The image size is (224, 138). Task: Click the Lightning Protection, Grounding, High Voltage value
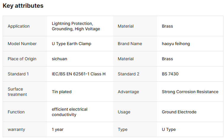coord(76,26)
